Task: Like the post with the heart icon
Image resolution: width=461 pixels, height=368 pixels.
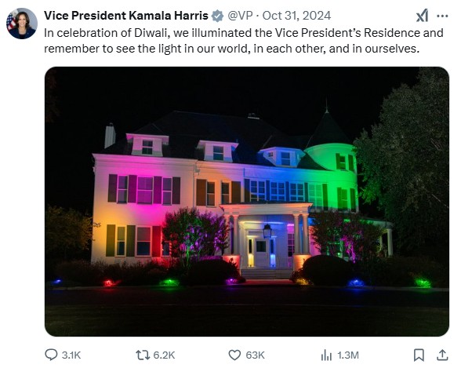Action: click(x=234, y=355)
